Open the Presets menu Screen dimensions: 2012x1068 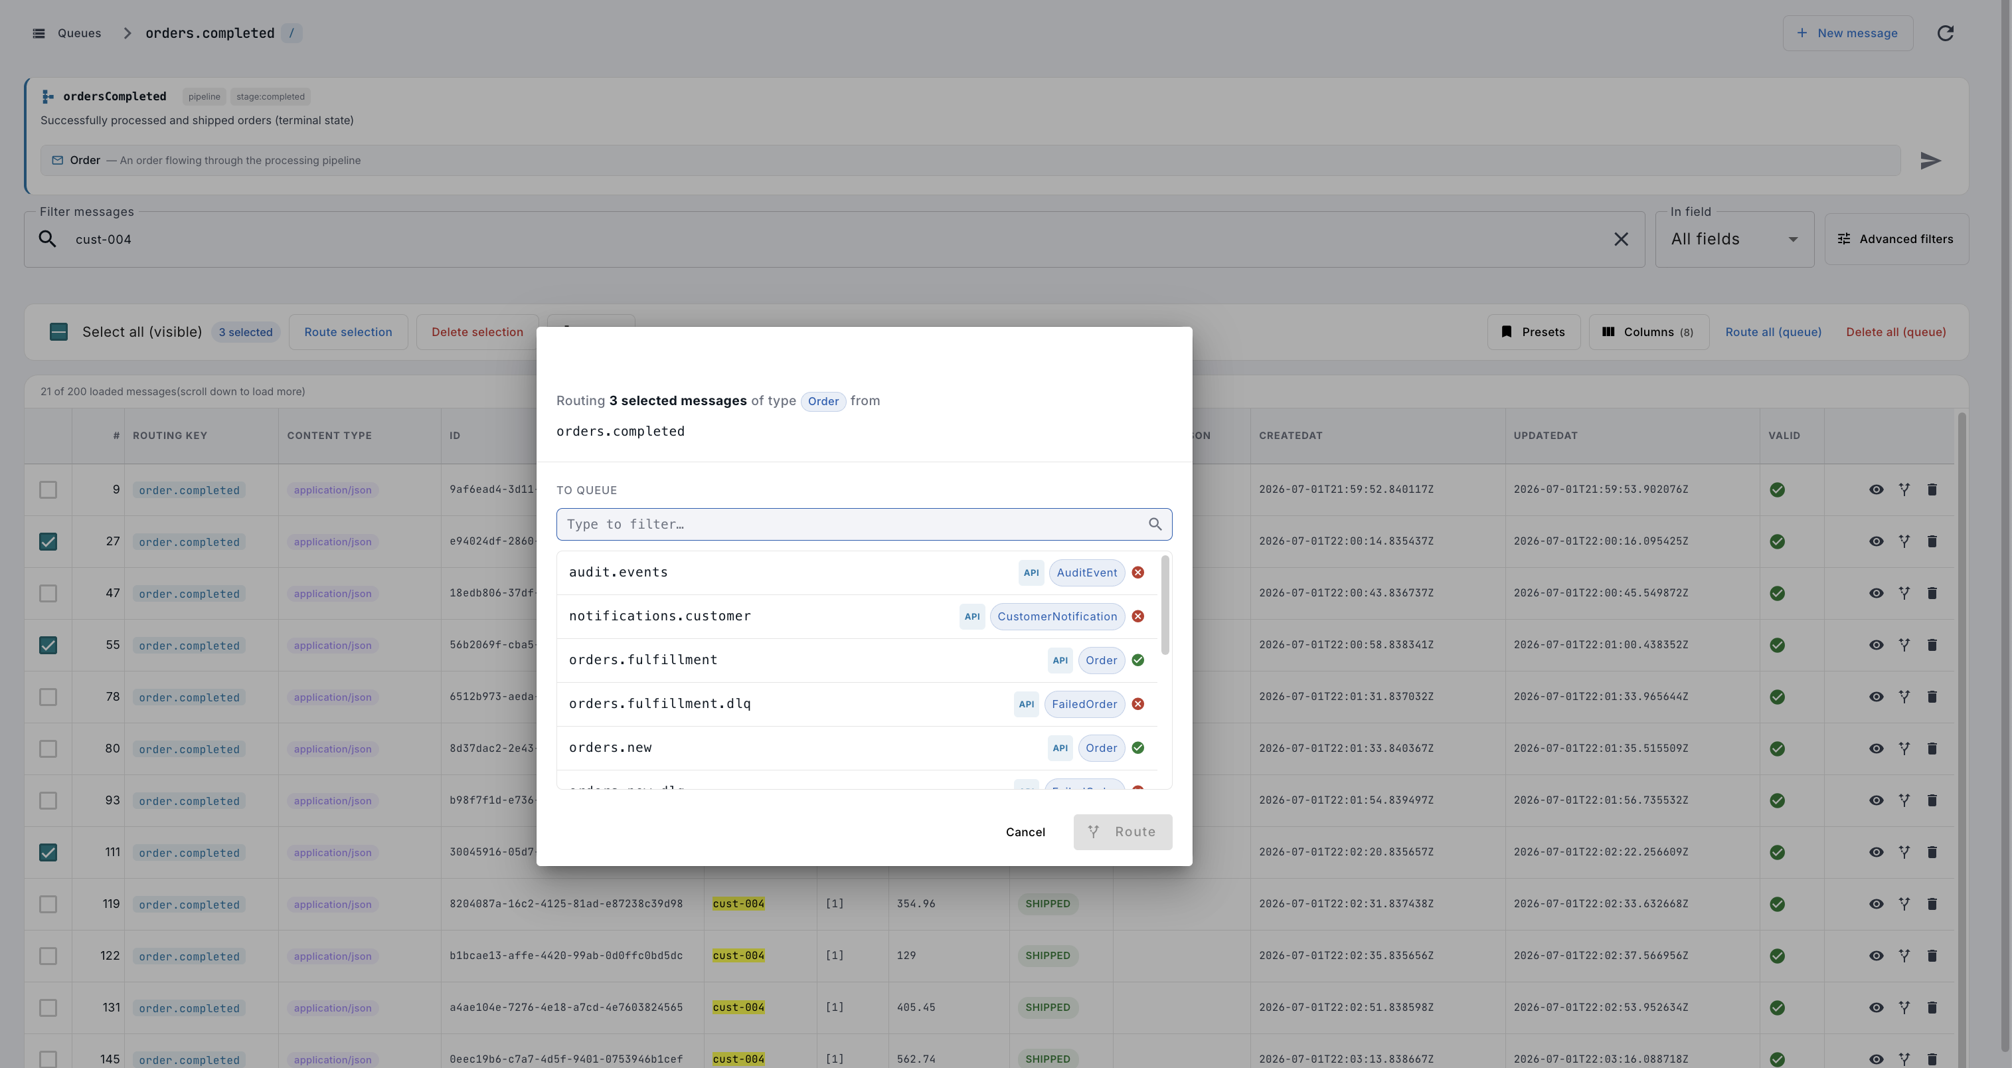pyautogui.click(x=1534, y=332)
